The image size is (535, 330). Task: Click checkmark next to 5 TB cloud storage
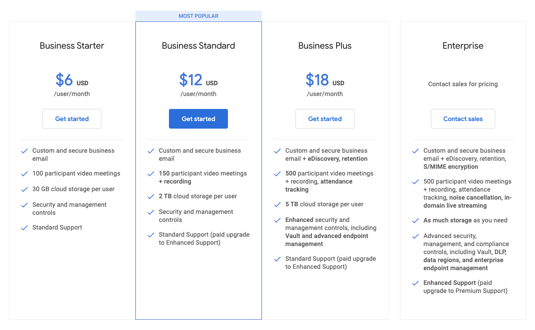click(x=278, y=205)
